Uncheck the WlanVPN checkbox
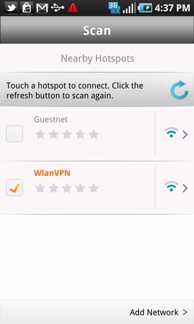 click(14, 188)
